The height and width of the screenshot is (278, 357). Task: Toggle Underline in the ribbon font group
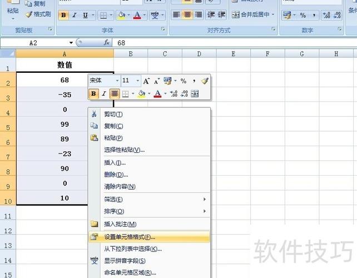click(x=86, y=15)
